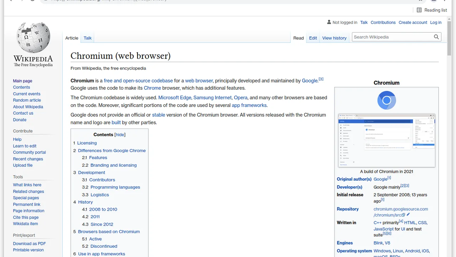Click Permanent link in Tools

click(x=27, y=205)
